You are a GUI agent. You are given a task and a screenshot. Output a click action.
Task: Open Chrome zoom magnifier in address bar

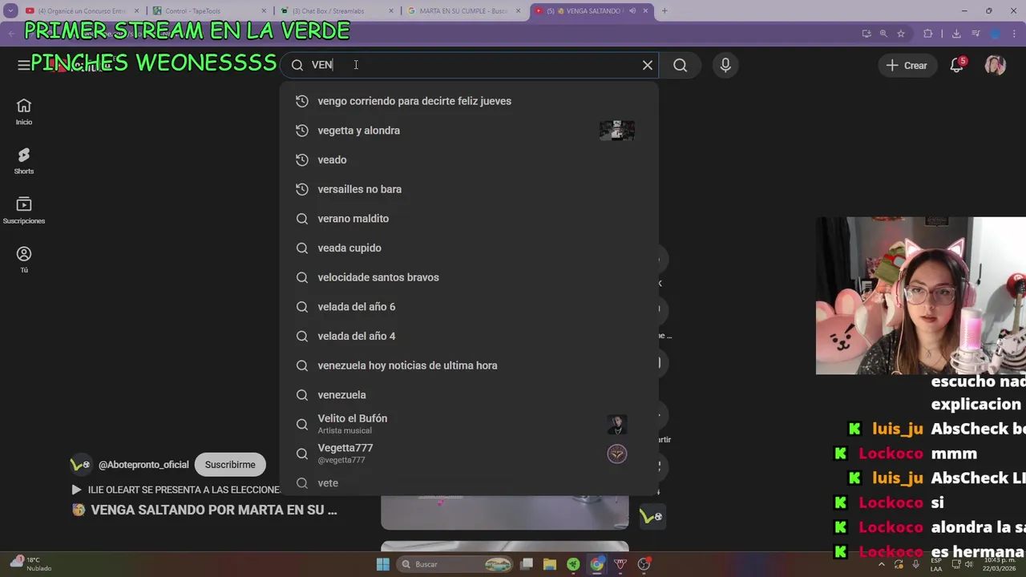[883, 34]
